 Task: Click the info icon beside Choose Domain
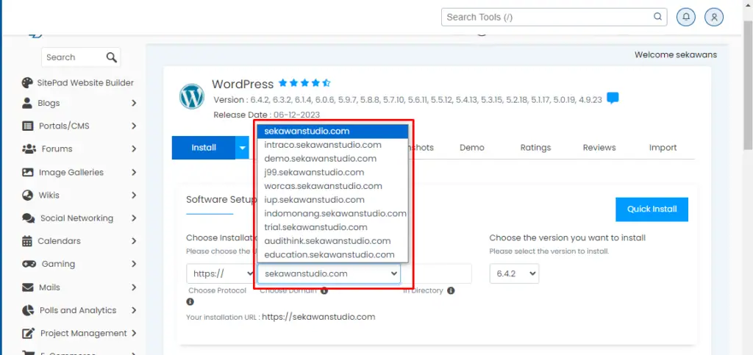point(324,291)
